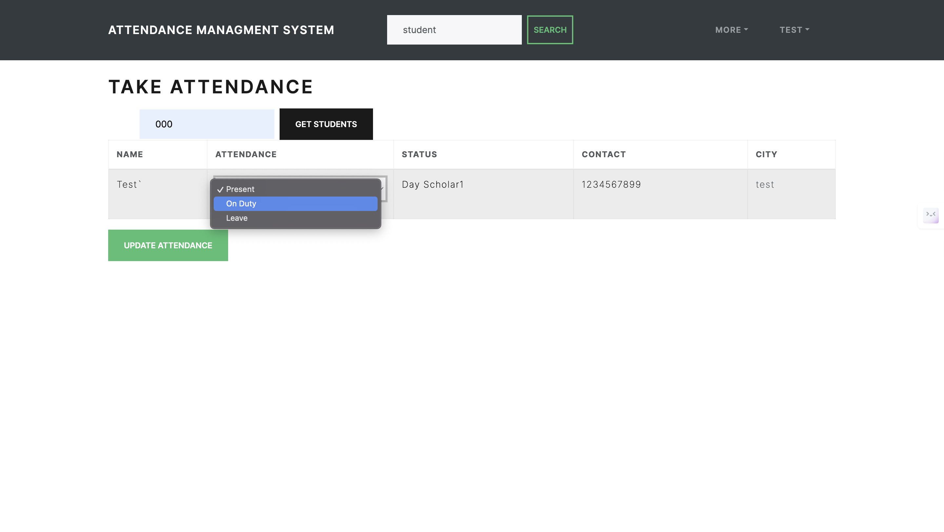Select the On Duty attendance option

pyautogui.click(x=295, y=203)
